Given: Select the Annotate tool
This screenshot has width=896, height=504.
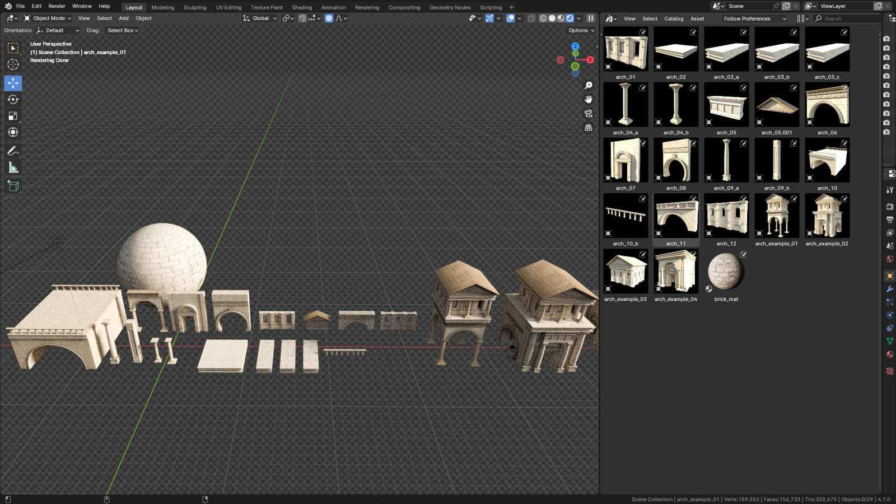Looking at the screenshot, I should [x=12, y=150].
